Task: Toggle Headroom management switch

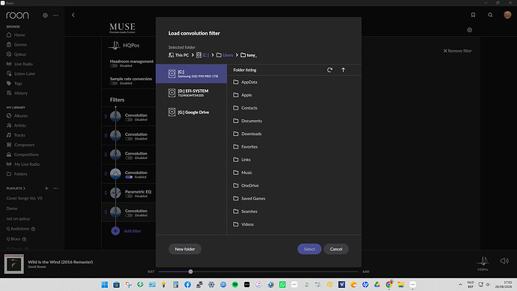Action: 114,66
